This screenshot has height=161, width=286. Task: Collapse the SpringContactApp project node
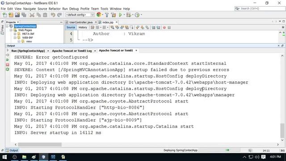click(x=7, y=26)
